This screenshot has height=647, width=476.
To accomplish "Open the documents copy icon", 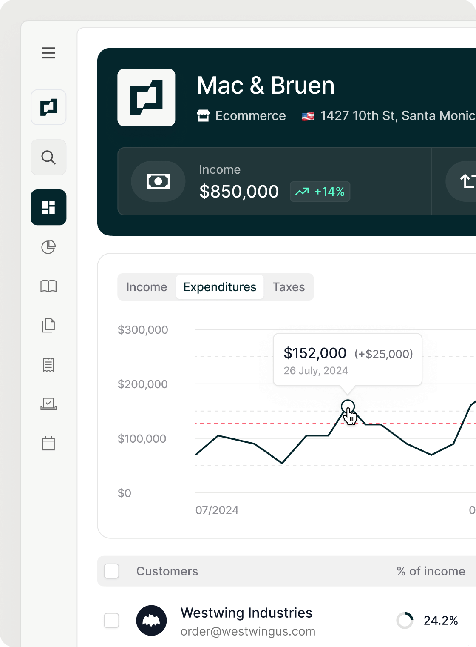I will (x=48, y=326).
